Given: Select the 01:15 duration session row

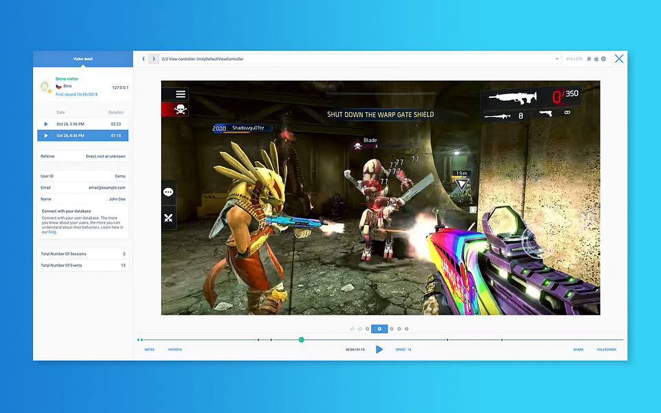Looking at the screenshot, I should pos(83,136).
